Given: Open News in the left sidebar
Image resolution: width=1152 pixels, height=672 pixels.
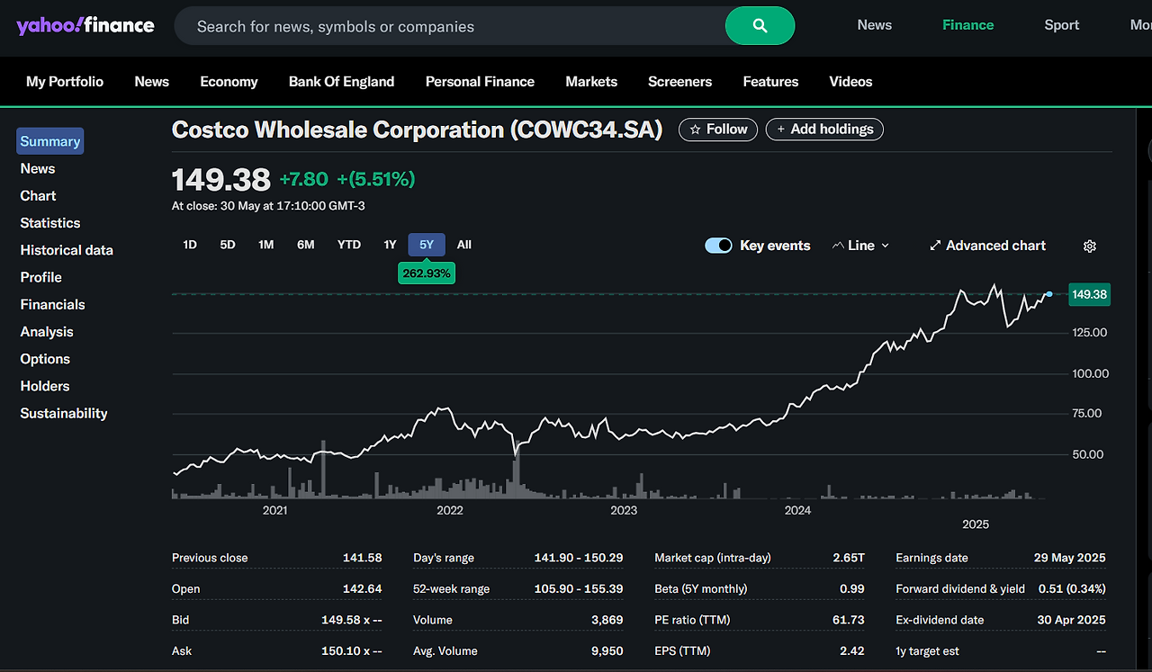Looking at the screenshot, I should tap(38, 168).
